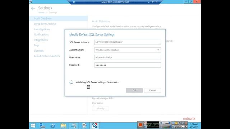
Task: Open About Netwrix Auditor
Action: 47,56
